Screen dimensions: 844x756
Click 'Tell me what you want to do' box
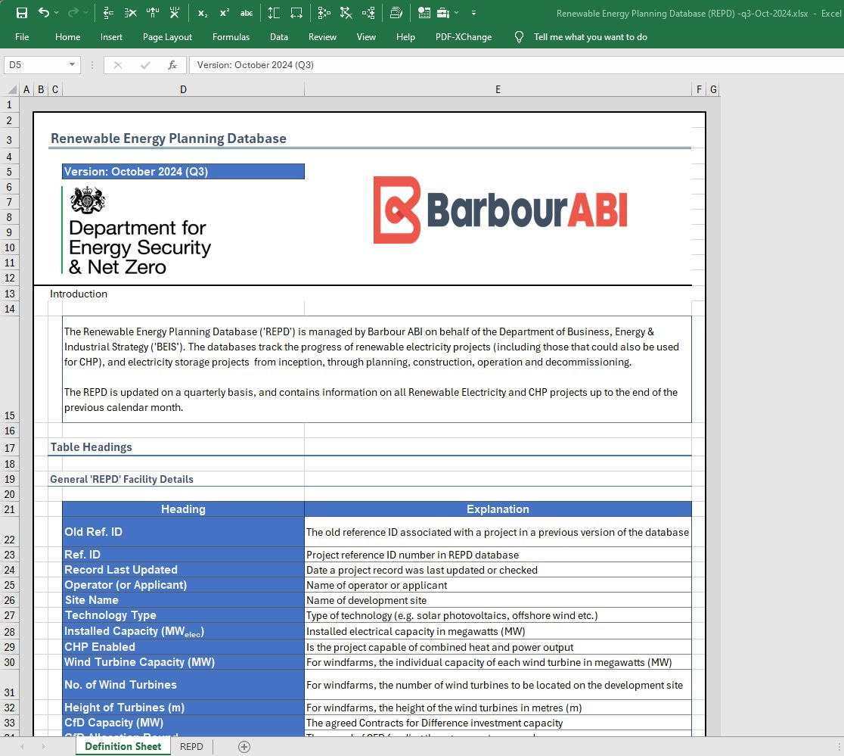pyautogui.click(x=591, y=37)
